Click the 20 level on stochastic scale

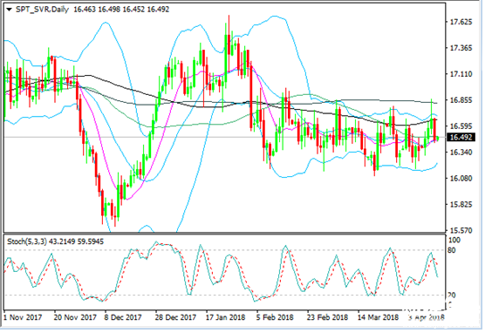click(x=452, y=296)
